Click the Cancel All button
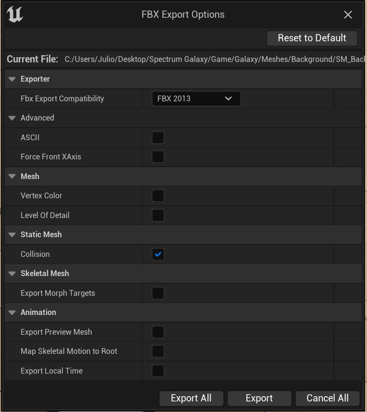The image size is (367, 412). tap(328, 398)
